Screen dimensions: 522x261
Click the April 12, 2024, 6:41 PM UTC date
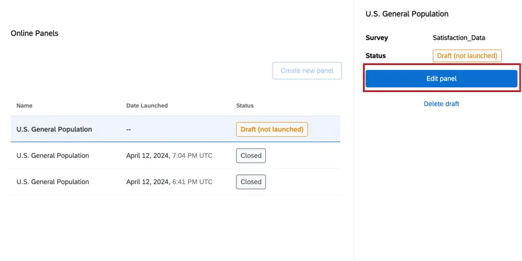click(169, 182)
